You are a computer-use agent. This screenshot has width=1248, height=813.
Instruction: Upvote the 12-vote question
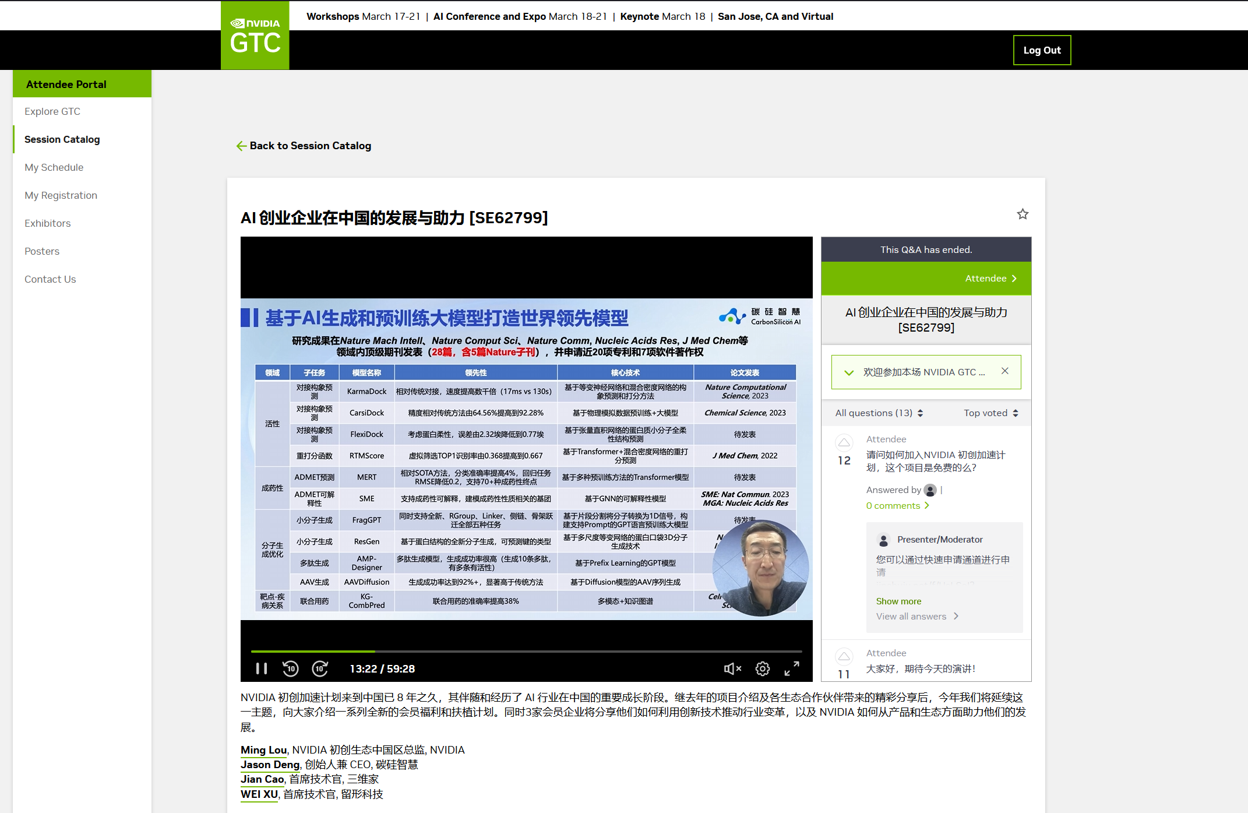click(x=844, y=442)
